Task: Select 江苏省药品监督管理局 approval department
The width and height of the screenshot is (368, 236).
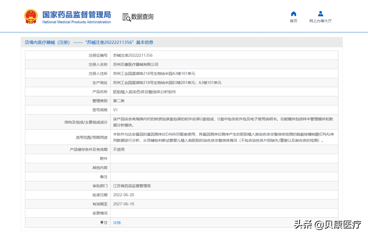Action: [132, 186]
